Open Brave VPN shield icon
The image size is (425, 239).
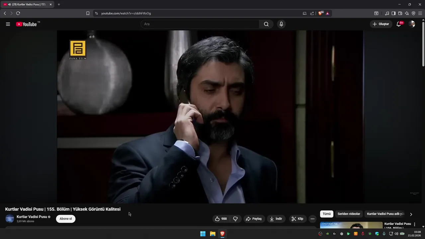[413, 13]
